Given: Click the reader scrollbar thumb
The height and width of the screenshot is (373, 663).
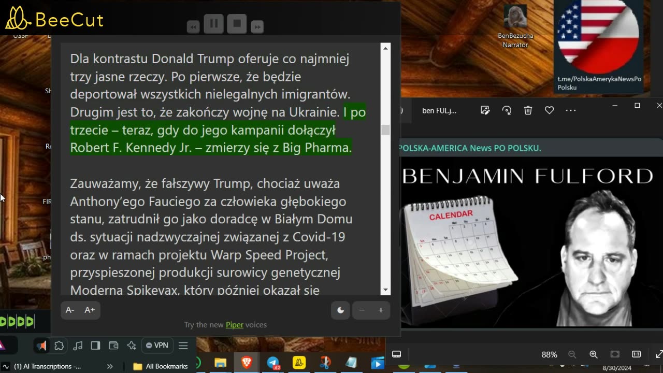Looking at the screenshot, I should (385, 130).
